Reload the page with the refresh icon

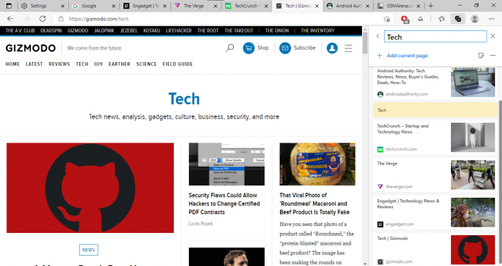click(x=42, y=19)
